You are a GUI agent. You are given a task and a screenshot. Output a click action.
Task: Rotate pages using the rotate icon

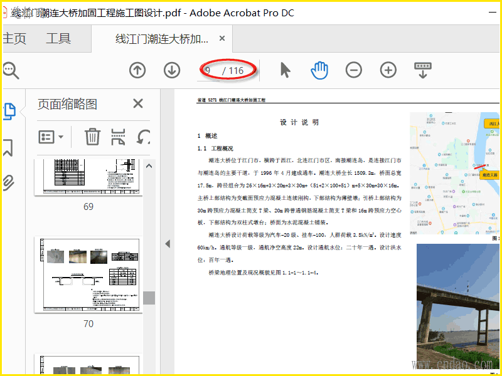pos(144,137)
